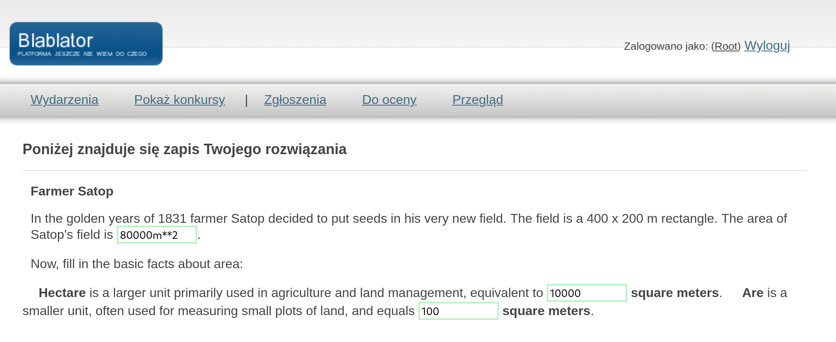This screenshot has width=836, height=342.
Task: Click 'square meters' after the 100 field
Action: 546,311
